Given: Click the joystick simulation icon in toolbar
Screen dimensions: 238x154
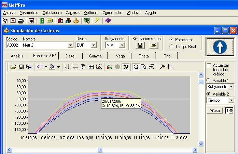Looking at the screenshot, I should (76, 21).
